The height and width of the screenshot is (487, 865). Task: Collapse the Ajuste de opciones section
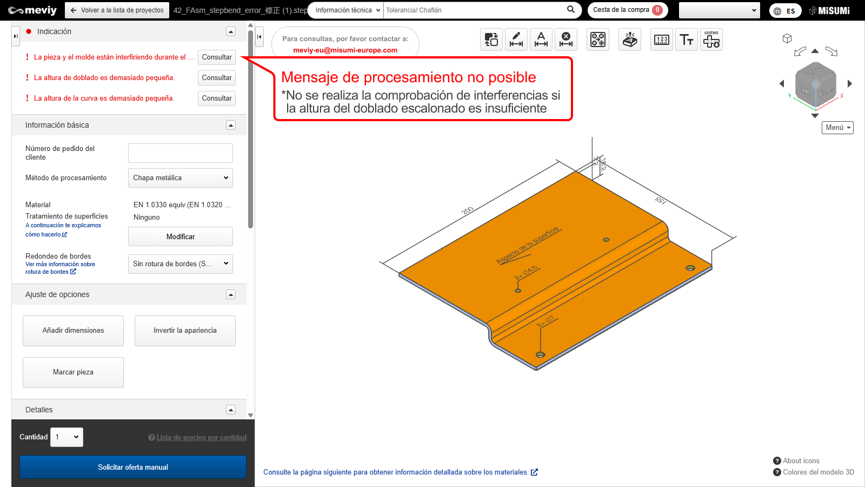pos(231,295)
